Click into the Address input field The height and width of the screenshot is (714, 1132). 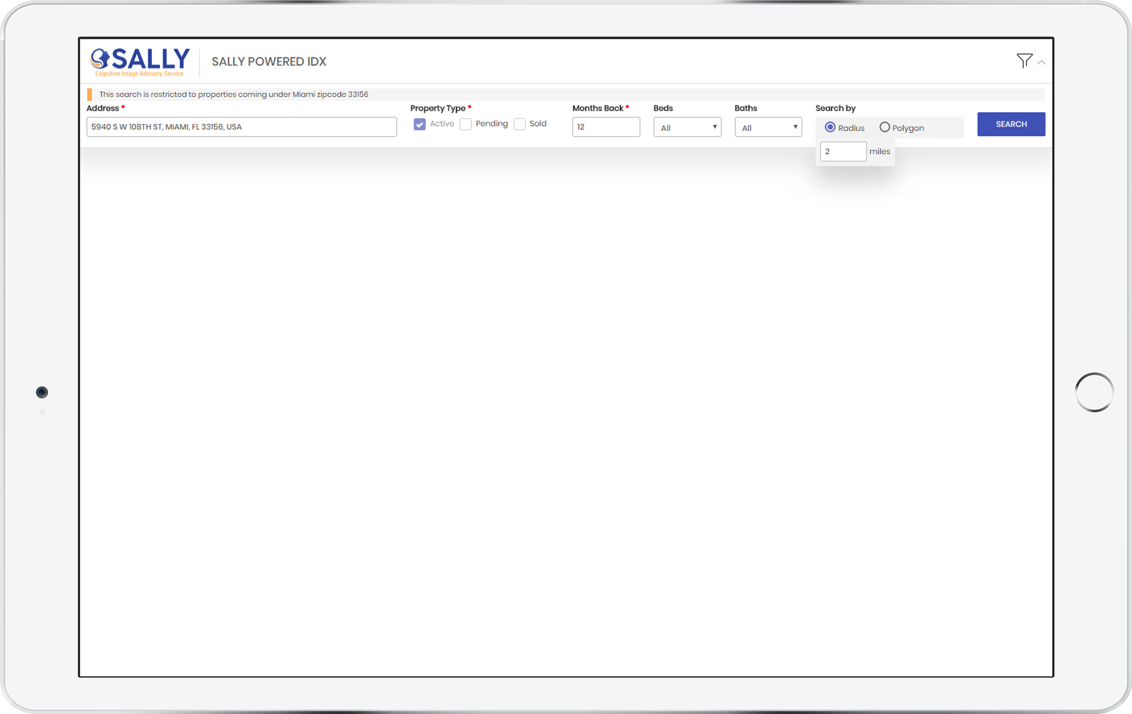pyautogui.click(x=241, y=127)
